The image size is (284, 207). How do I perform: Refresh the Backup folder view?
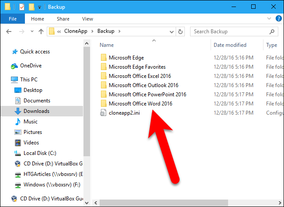182,32
